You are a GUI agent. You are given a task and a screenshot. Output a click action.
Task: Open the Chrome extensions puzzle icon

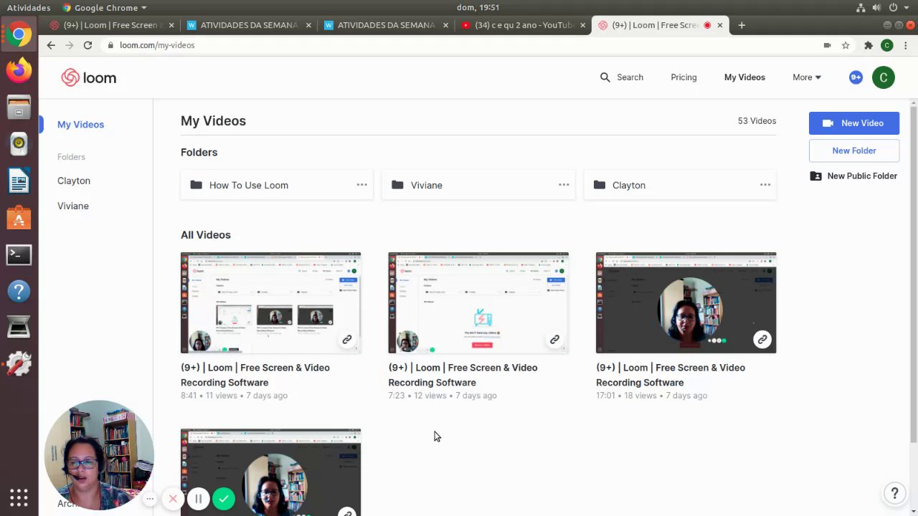pyautogui.click(x=869, y=45)
